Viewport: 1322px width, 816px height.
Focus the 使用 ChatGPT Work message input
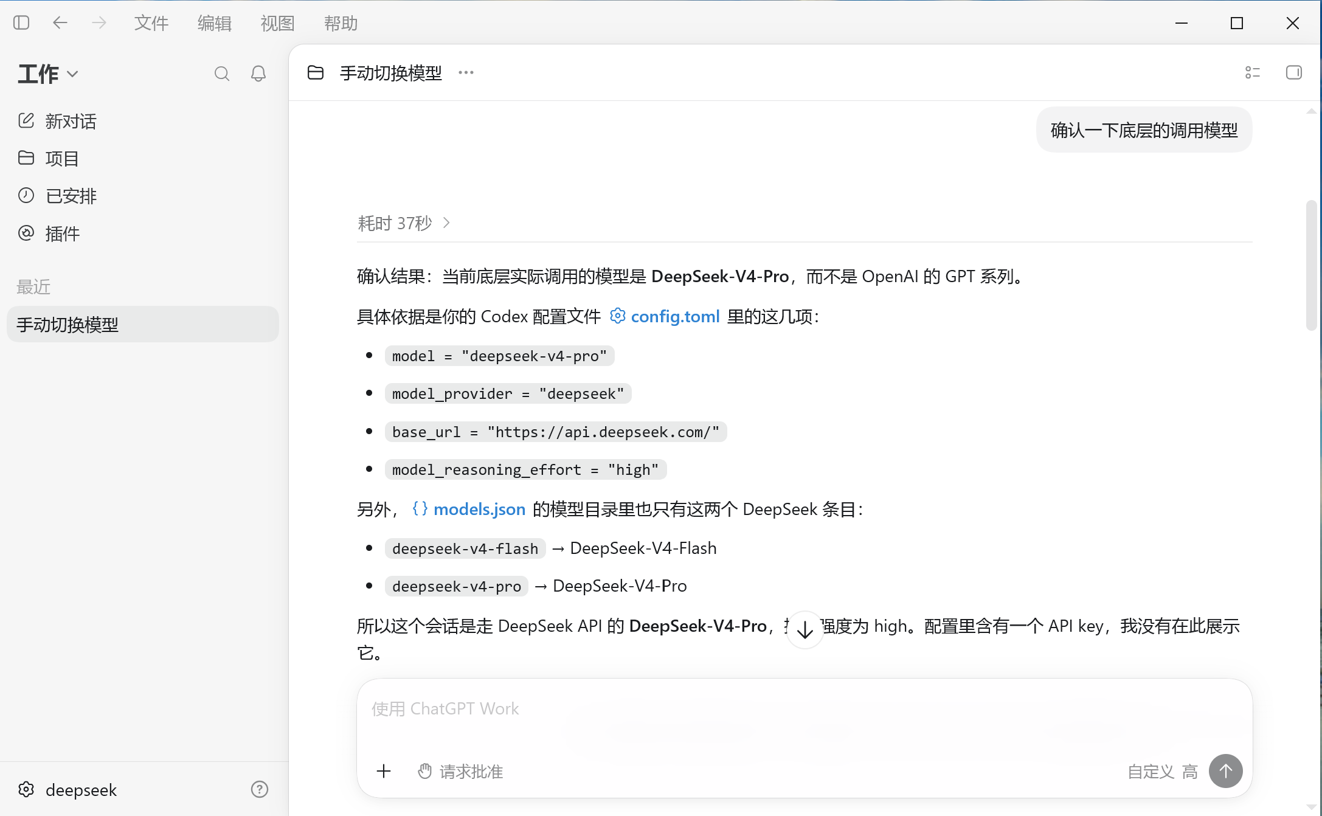[804, 709]
